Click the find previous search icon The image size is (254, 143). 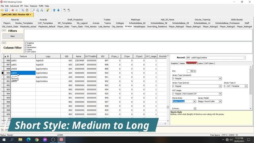pyautogui.click(x=42, y=10)
